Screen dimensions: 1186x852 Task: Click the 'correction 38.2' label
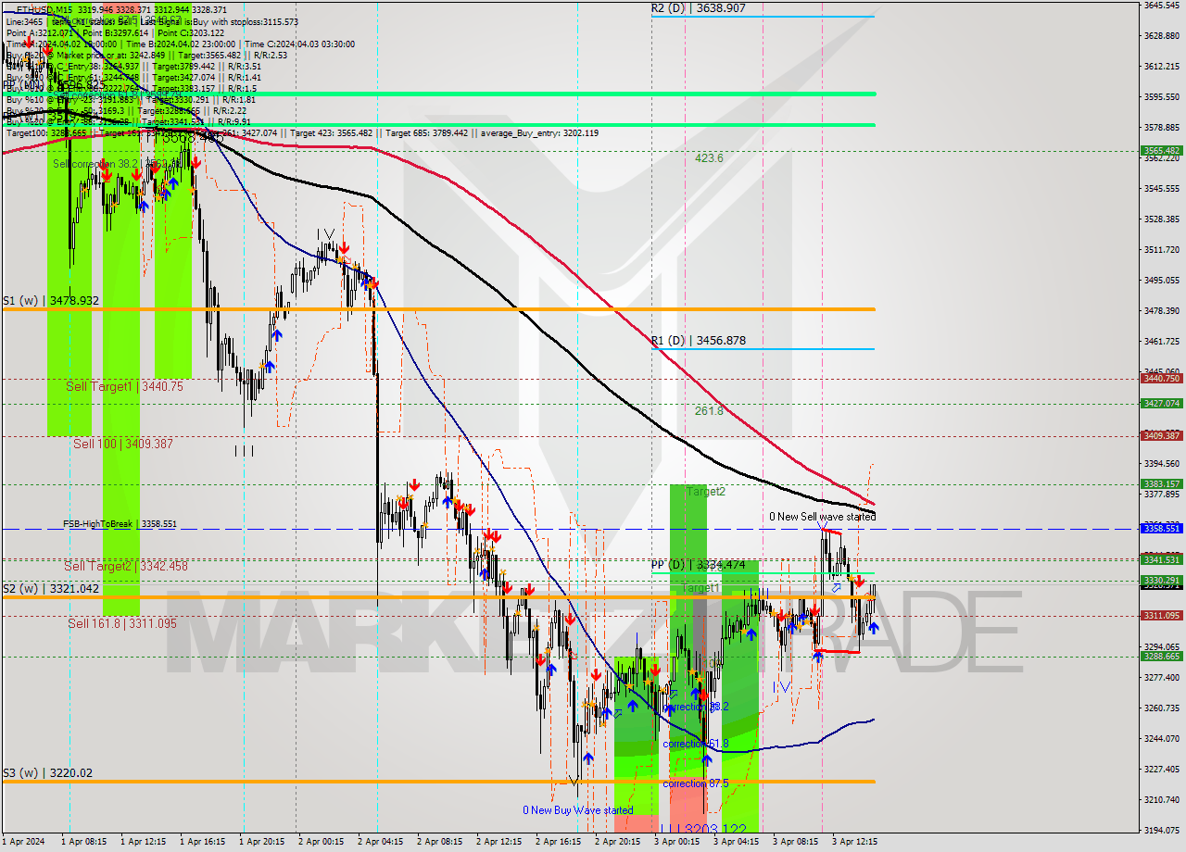[x=696, y=707]
